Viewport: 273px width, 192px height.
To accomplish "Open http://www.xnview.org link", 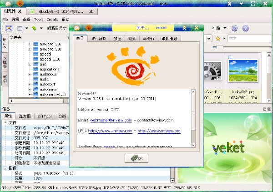I will coord(159,131).
